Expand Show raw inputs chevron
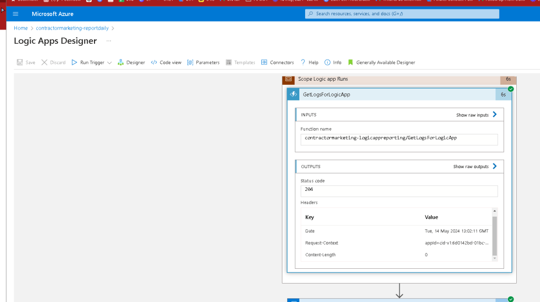 [x=495, y=114]
